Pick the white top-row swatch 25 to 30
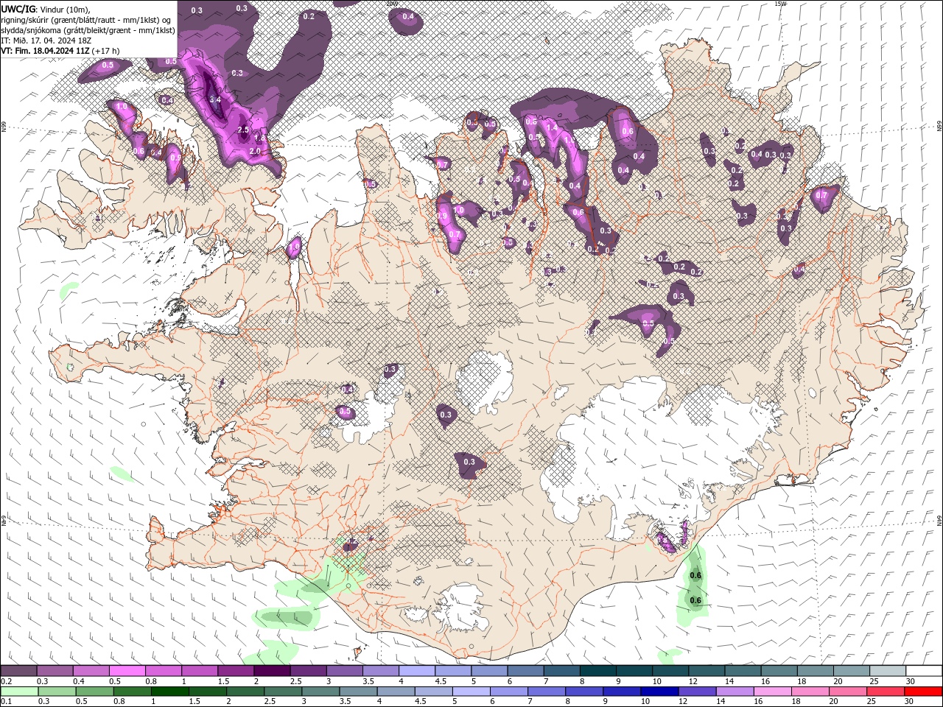This screenshot has width=943, height=707. click(888, 671)
